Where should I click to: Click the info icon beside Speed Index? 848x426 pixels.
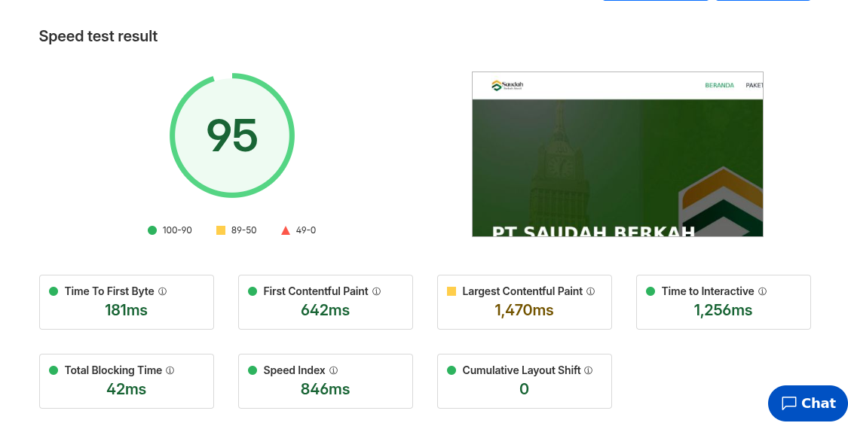334,370
